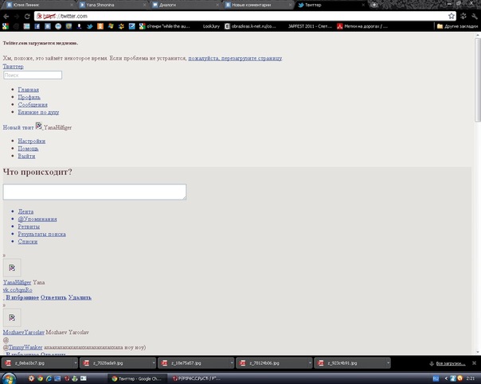Click the 'Твиттер - Google Chrome' taskbar button
The image size is (481, 384).
[x=138, y=378]
